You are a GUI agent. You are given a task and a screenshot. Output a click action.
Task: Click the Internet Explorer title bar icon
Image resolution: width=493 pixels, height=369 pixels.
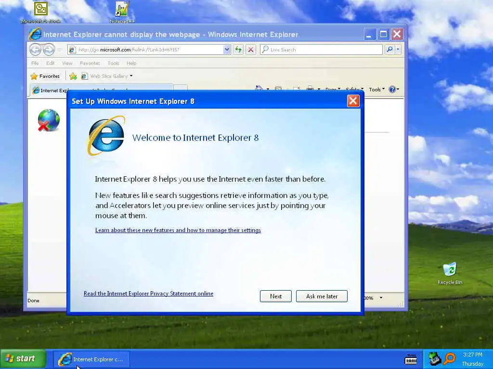coord(35,34)
